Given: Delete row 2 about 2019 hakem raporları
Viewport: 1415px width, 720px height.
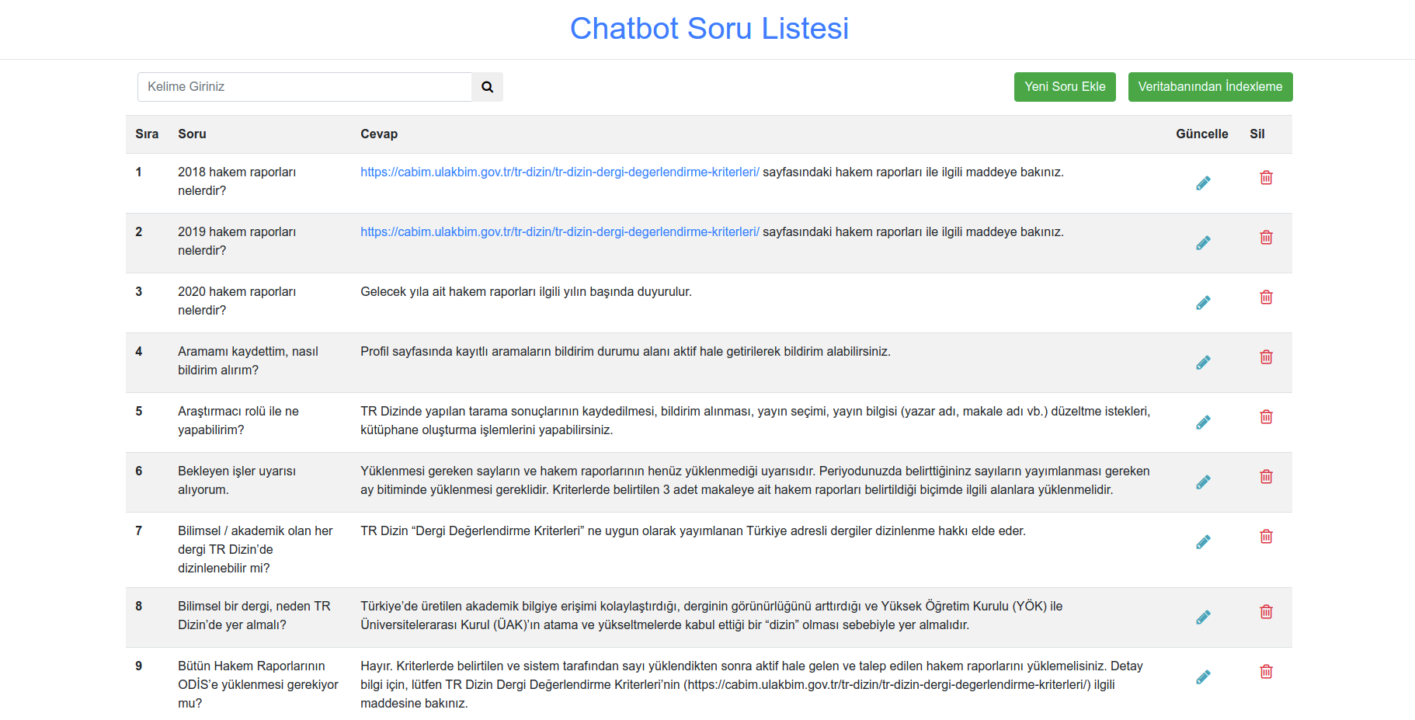Looking at the screenshot, I should pos(1266,238).
